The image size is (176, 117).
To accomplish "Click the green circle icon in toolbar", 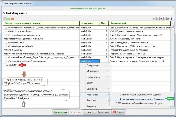I will coord(9,19).
